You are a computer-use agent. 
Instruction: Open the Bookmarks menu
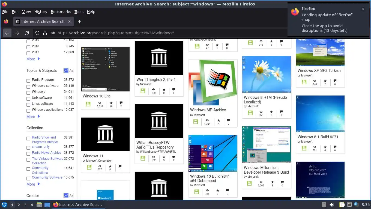pyautogui.click(x=61, y=12)
